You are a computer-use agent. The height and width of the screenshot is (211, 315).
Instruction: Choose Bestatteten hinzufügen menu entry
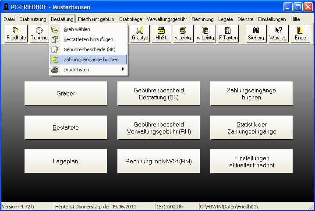pyautogui.click(x=88, y=39)
